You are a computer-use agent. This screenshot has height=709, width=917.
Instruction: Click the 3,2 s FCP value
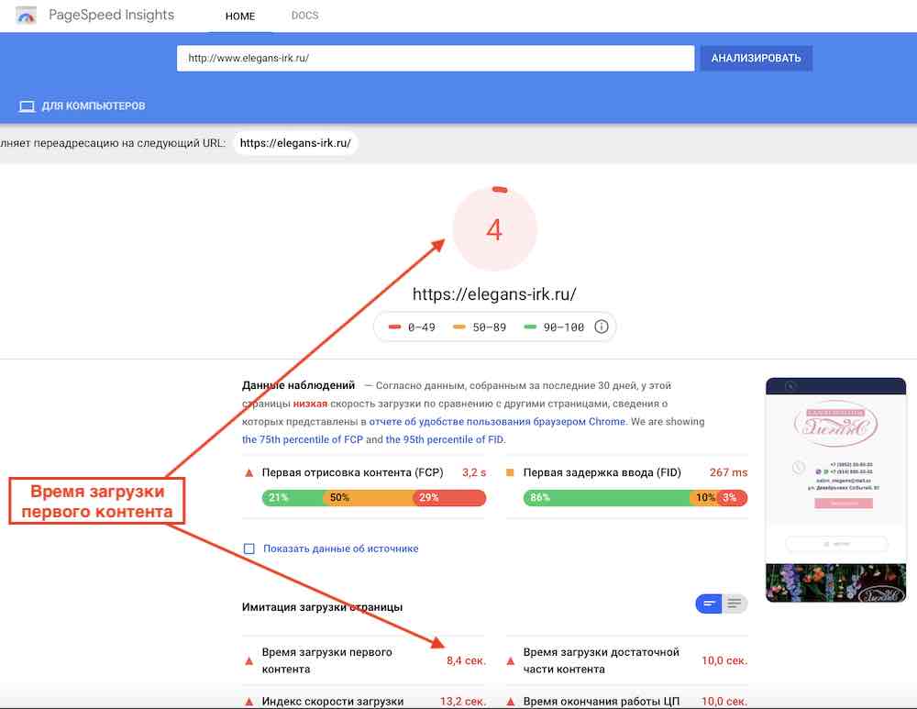474,472
